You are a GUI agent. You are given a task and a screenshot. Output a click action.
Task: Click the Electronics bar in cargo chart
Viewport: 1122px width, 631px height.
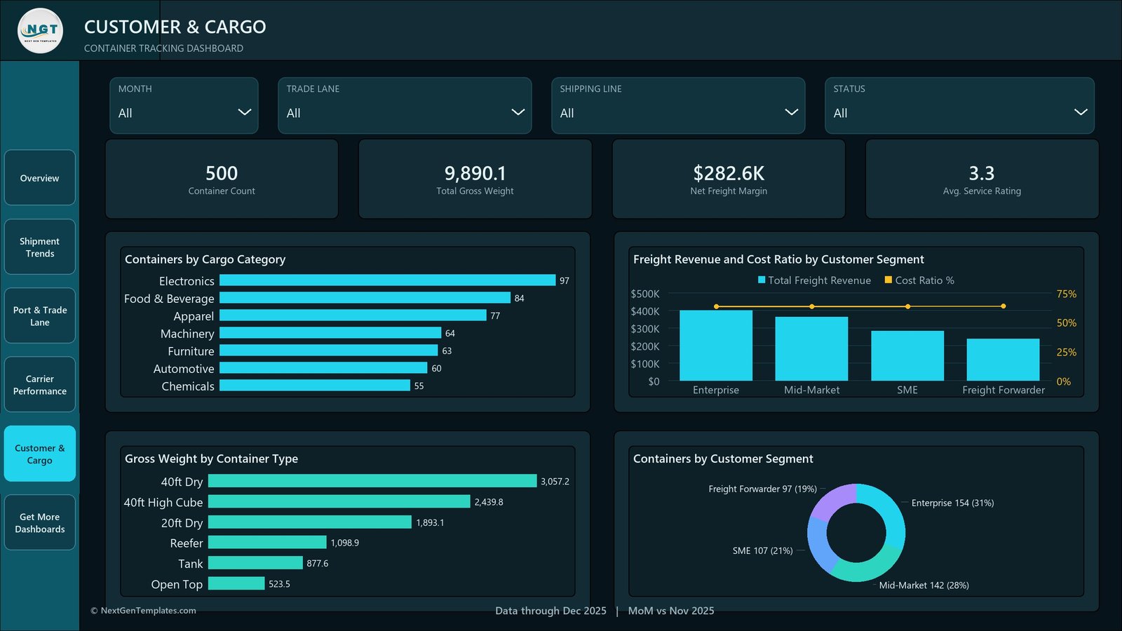coord(387,280)
